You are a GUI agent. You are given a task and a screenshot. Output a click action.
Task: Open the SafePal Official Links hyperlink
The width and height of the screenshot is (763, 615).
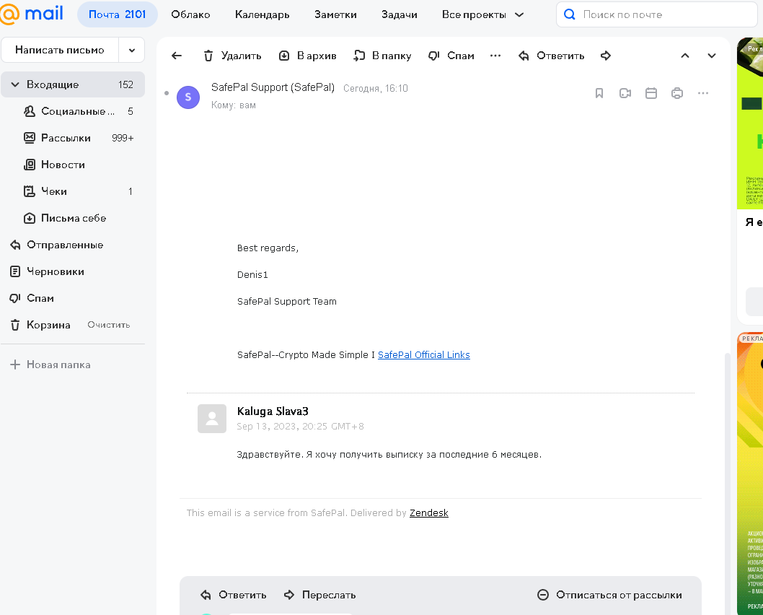pyautogui.click(x=424, y=355)
